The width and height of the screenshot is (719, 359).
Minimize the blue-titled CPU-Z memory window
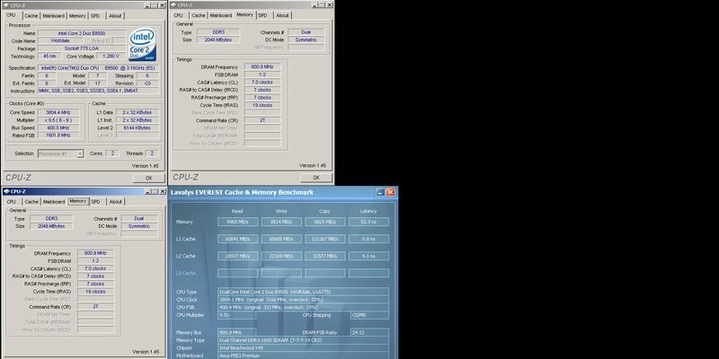(x=147, y=191)
